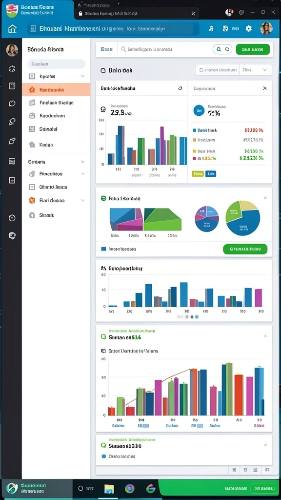The height and width of the screenshot is (500, 281).
Task: Click the home icon in the blue header
Action: 12,29
